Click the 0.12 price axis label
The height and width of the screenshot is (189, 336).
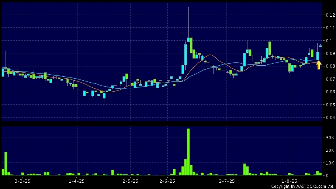(x=330, y=15)
